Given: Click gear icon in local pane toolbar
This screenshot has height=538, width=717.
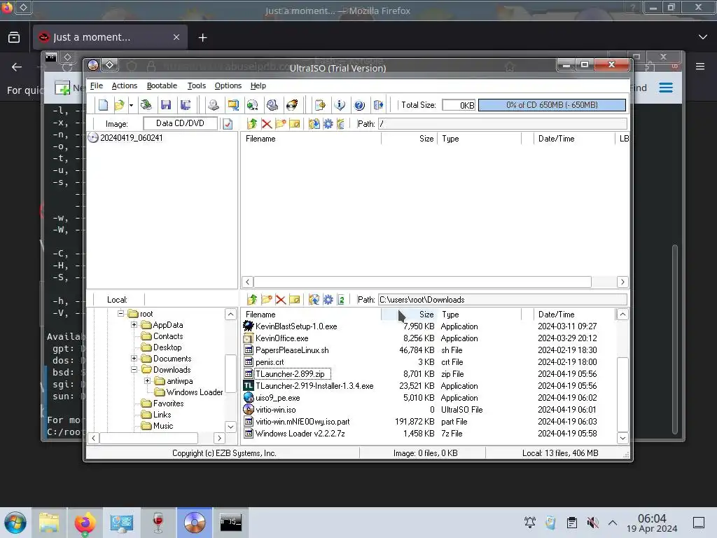Looking at the screenshot, I should pos(328,300).
